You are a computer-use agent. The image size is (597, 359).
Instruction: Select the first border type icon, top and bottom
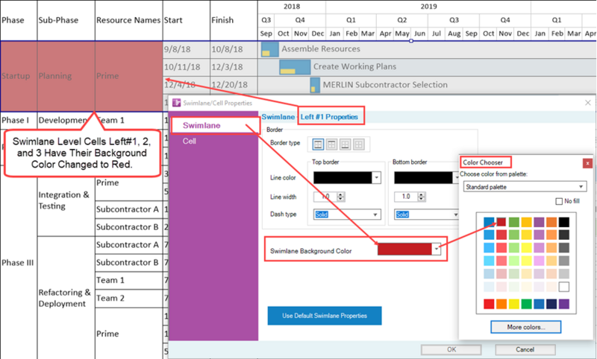318,144
